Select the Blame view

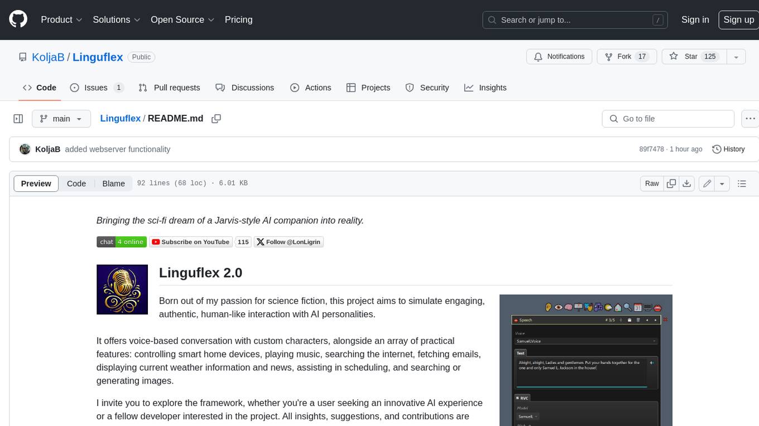click(113, 183)
